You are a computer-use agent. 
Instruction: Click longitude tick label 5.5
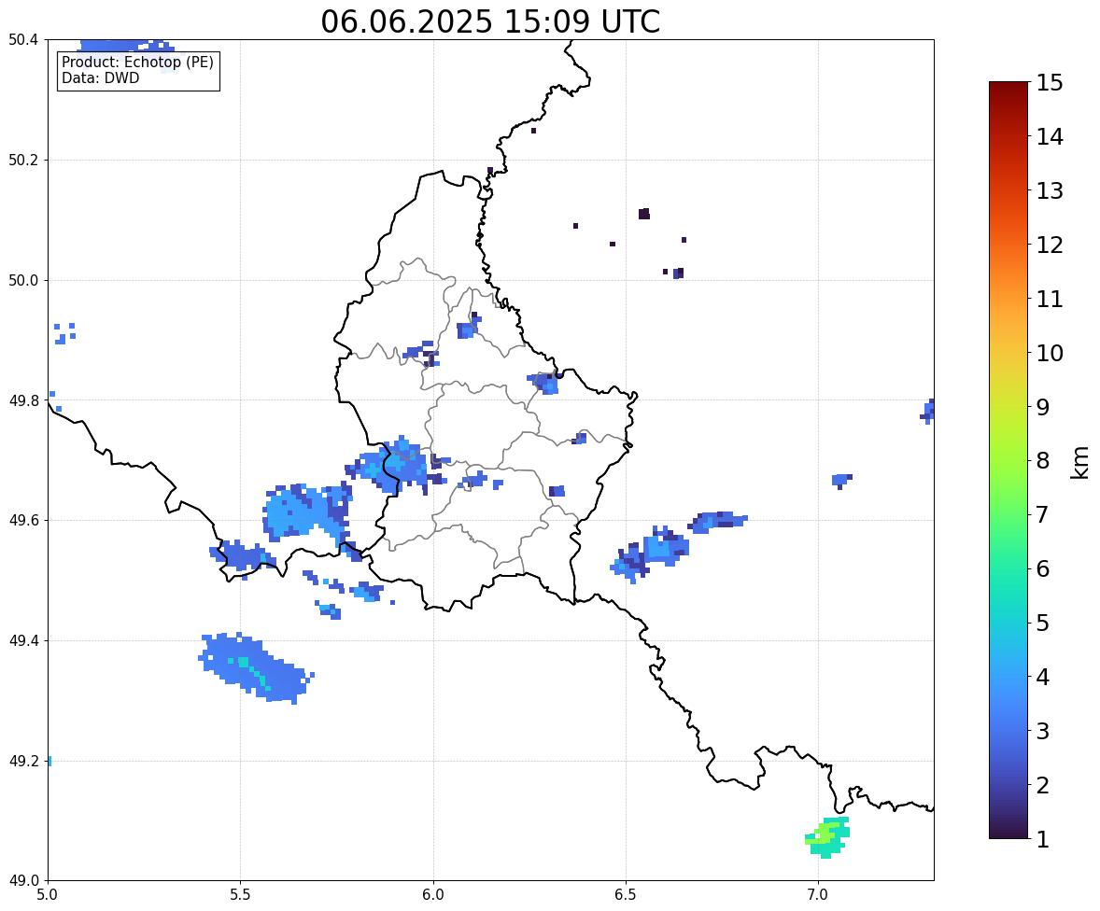click(241, 895)
